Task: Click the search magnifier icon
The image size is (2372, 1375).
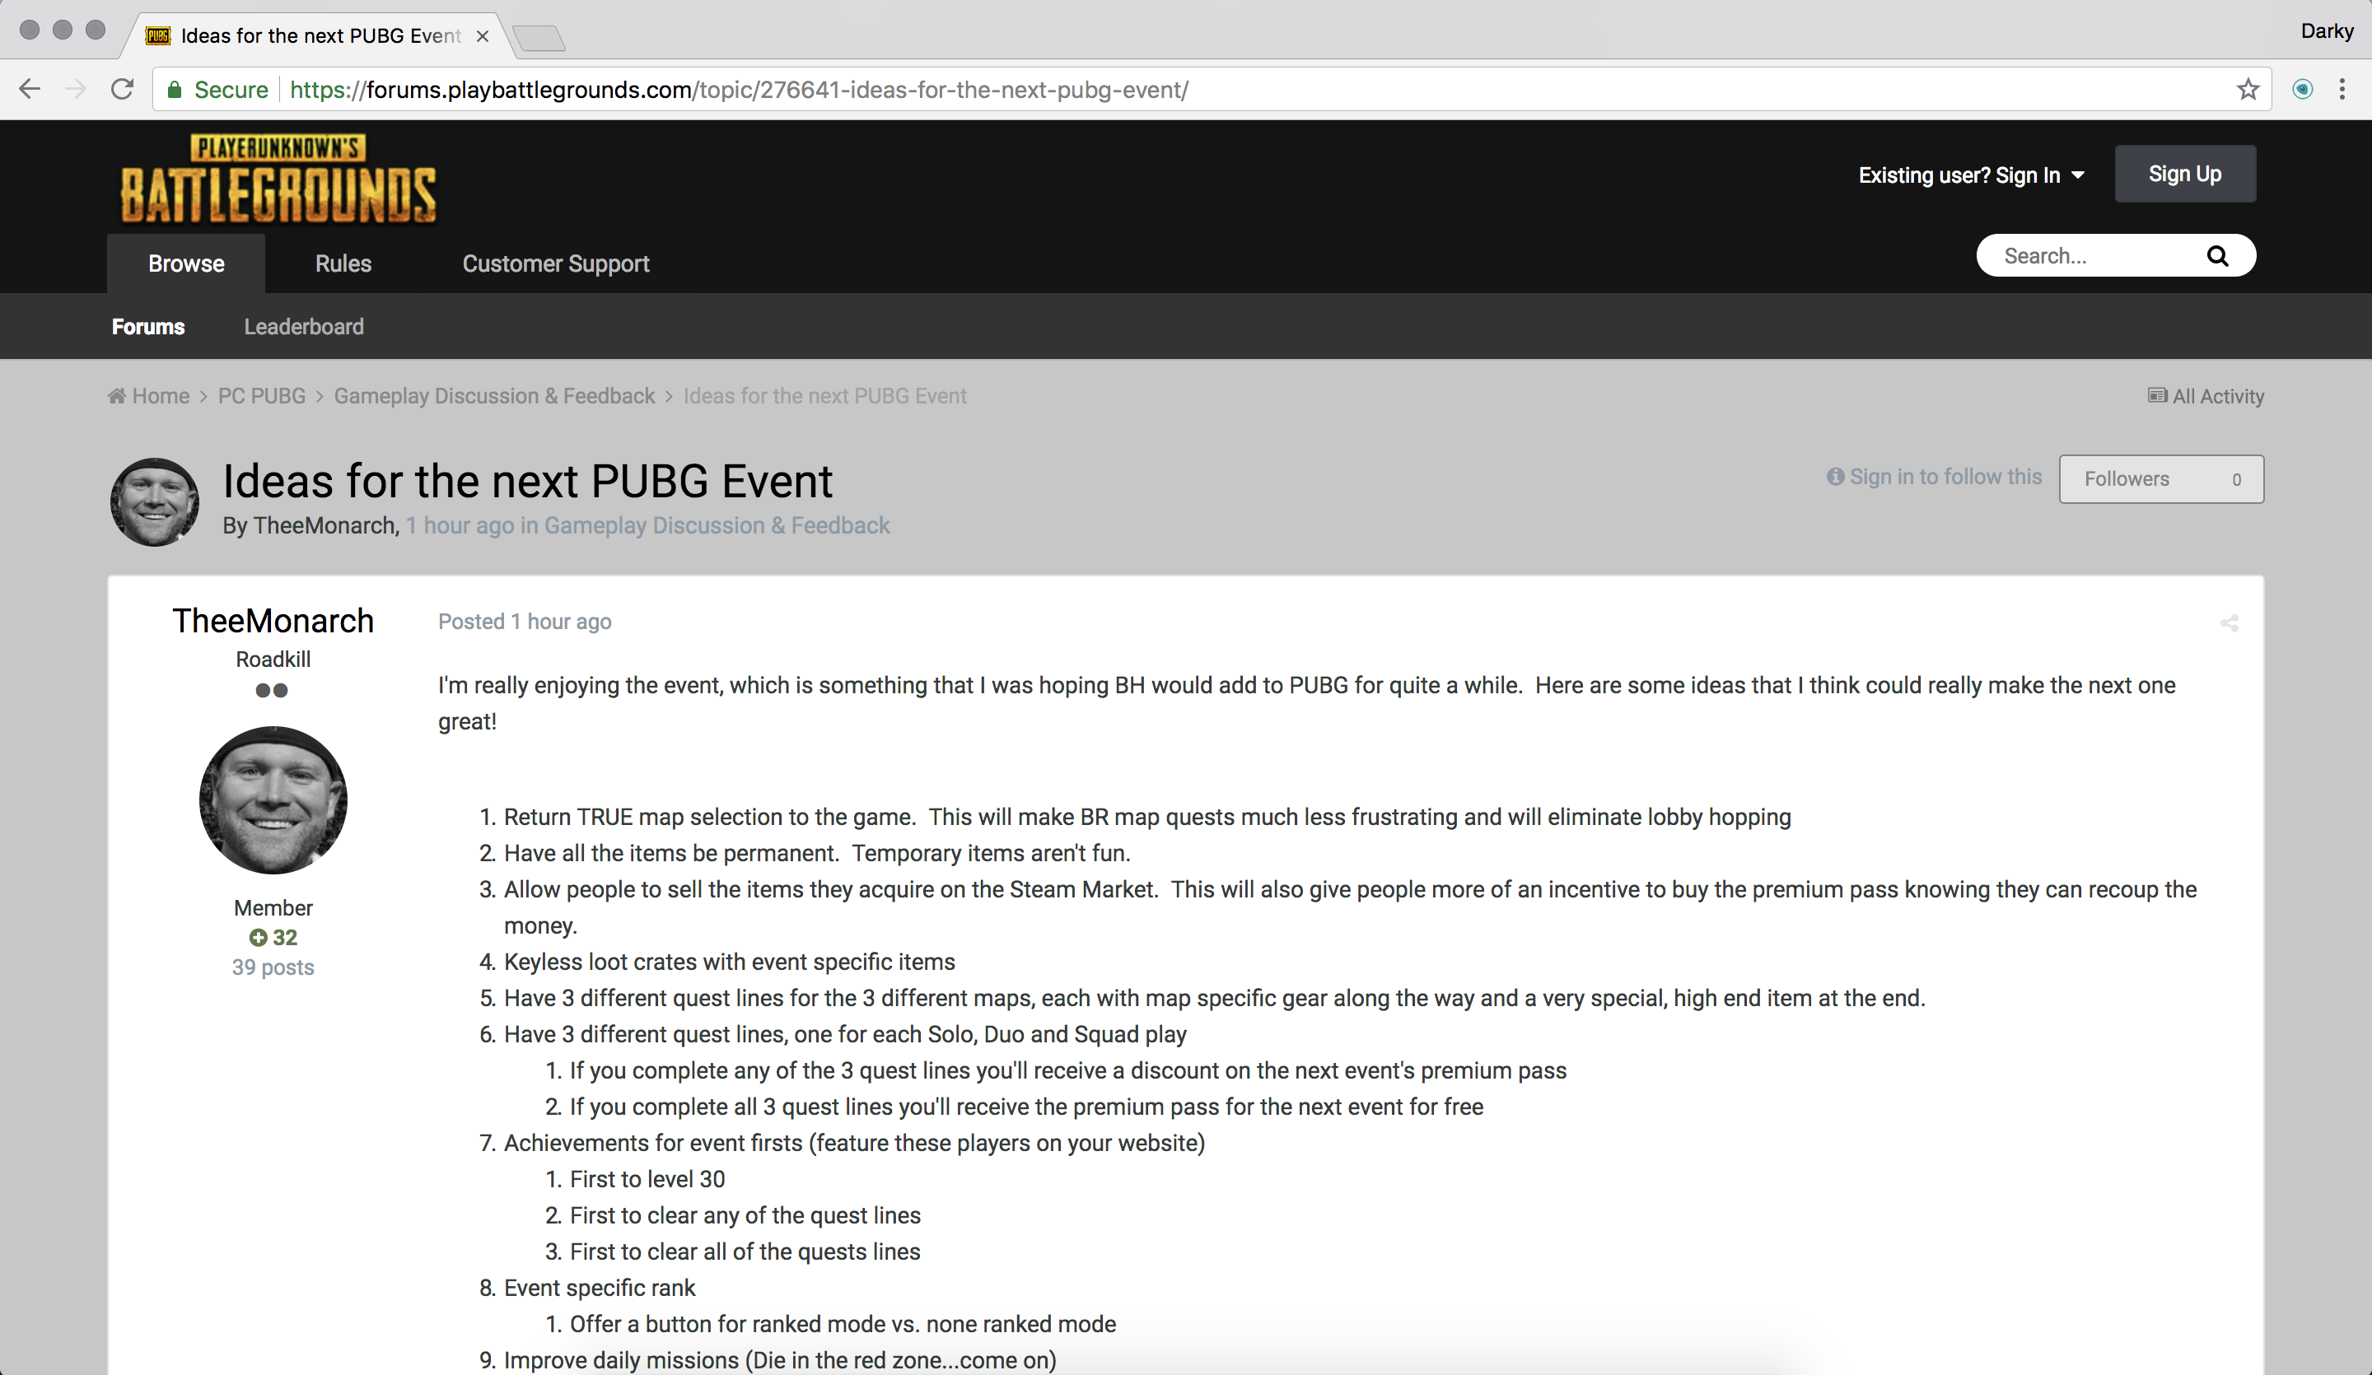Action: (x=2218, y=256)
